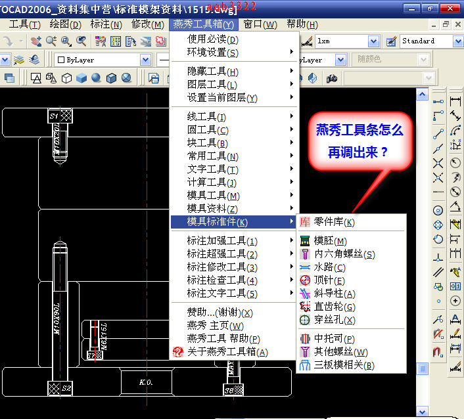The height and width of the screenshot is (419, 464).
Task: Open the ByLayer lineweight dropdown arrow
Action: click(340, 60)
